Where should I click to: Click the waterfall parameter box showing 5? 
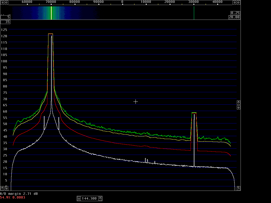5,17
